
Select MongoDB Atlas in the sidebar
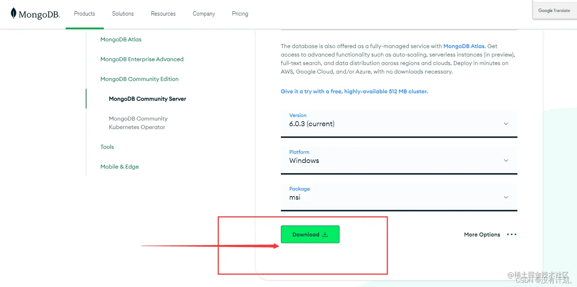(x=121, y=39)
